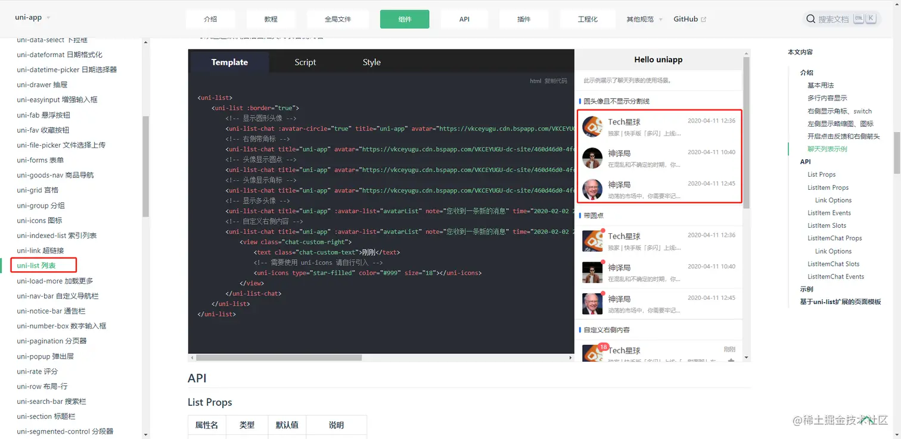Click 复制代码 copy code button
This screenshot has height=439, width=901.
pyautogui.click(x=556, y=81)
